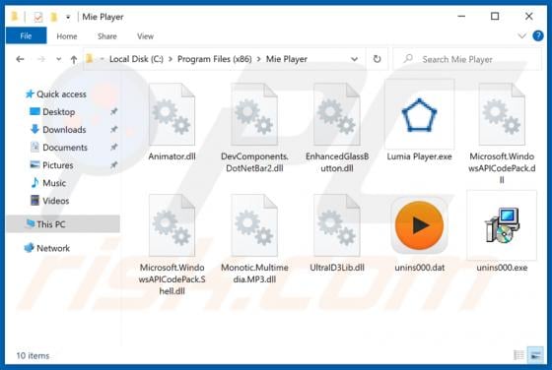Expand the address bar history dropdown
The width and height of the screenshot is (552, 370).
(354, 59)
